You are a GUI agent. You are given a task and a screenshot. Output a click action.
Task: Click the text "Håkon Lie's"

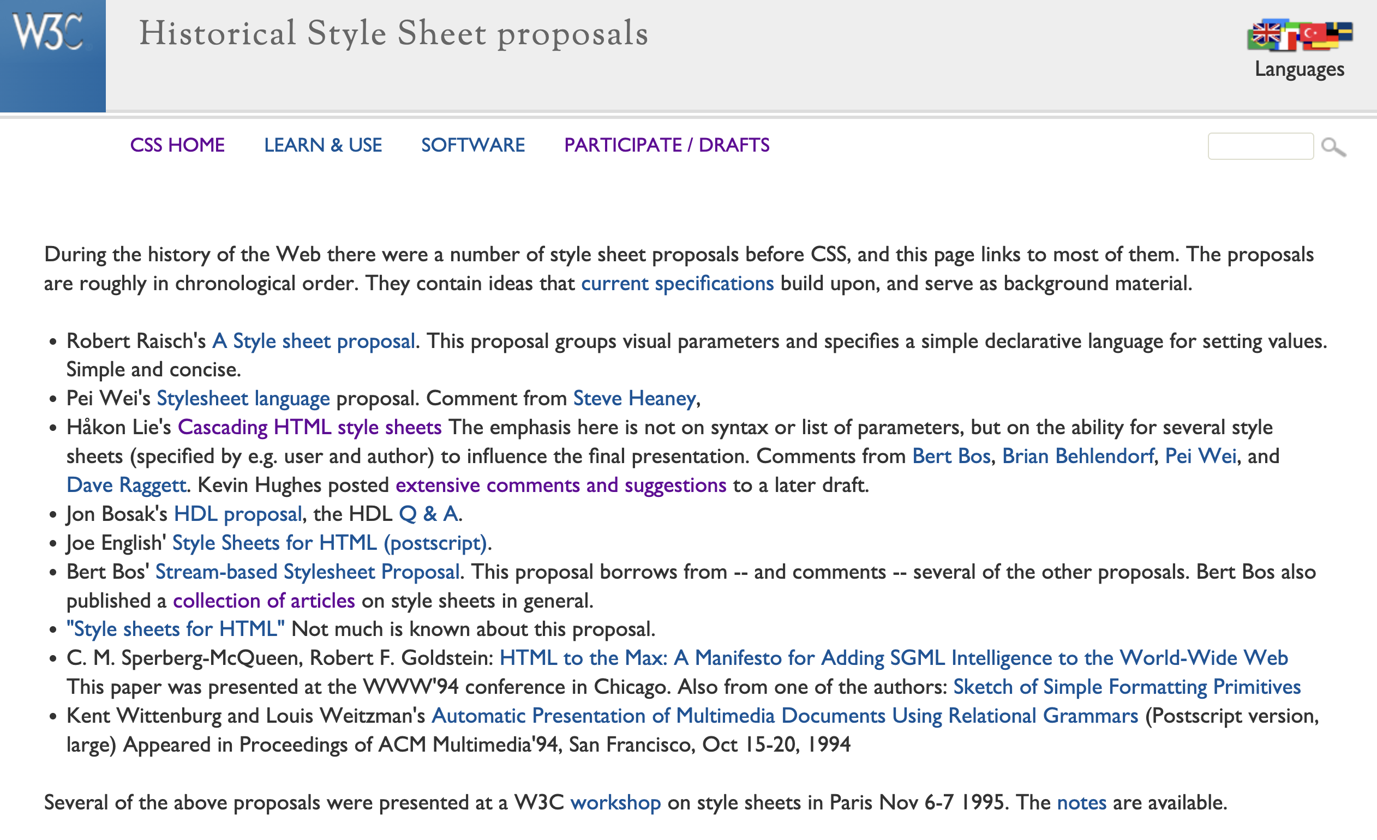(x=118, y=428)
